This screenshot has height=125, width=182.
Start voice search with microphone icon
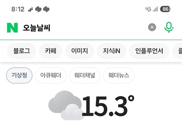(169, 27)
